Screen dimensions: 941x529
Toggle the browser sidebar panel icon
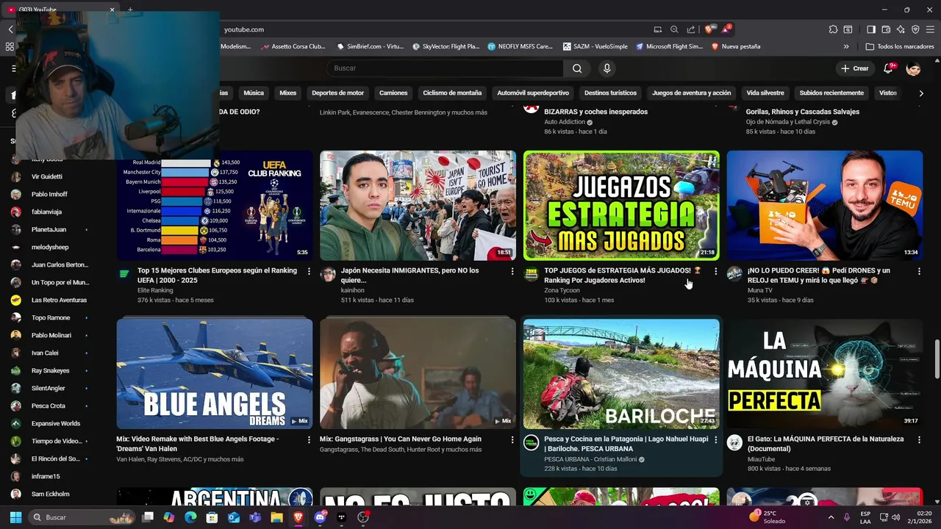[x=871, y=29]
